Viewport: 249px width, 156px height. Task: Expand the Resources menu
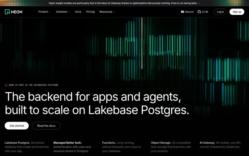click(x=107, y=12)
